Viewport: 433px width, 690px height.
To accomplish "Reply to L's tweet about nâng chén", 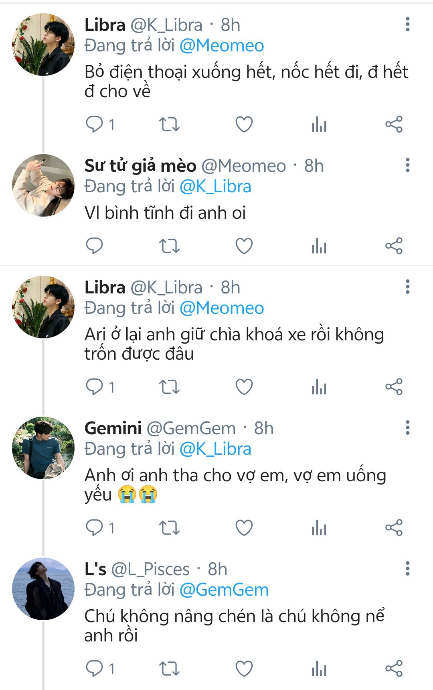I will (95, 669).
